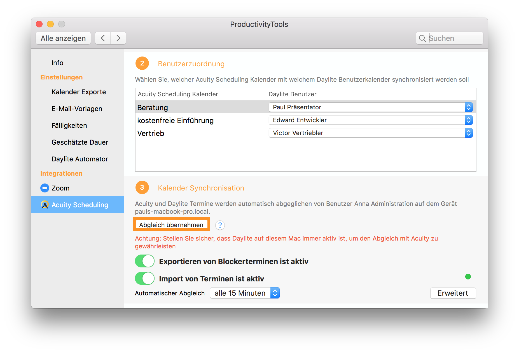This screenshot has height=353, width=519.
Task: Go forward with the right chevron
Action: point(118,38)
